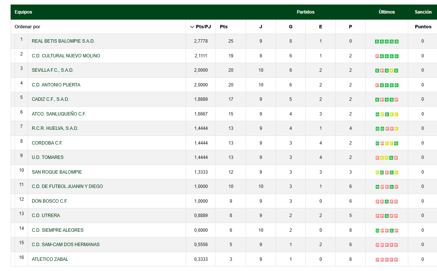437x271 pixels.
Task: Click Atletico Zabal 0,3333 value
Action: 201,259
